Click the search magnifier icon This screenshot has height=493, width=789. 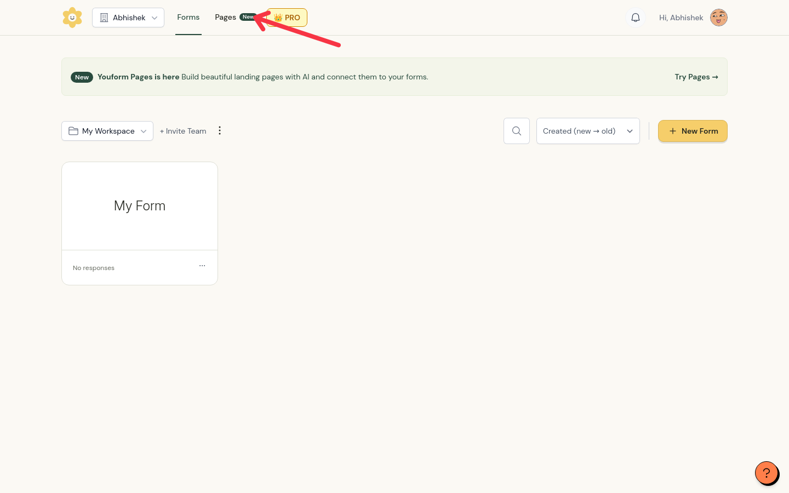click(517, 131)
